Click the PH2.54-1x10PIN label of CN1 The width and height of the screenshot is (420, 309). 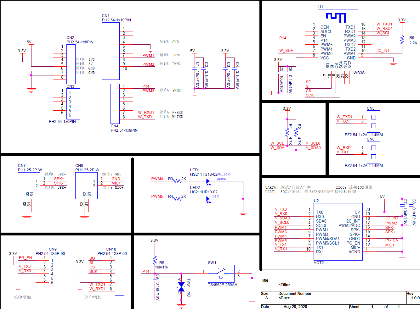[116, 20]
